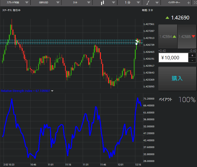The image size is (197, 167).
Task: Add indicator with plus icon
Action: (x=188, y=3)
